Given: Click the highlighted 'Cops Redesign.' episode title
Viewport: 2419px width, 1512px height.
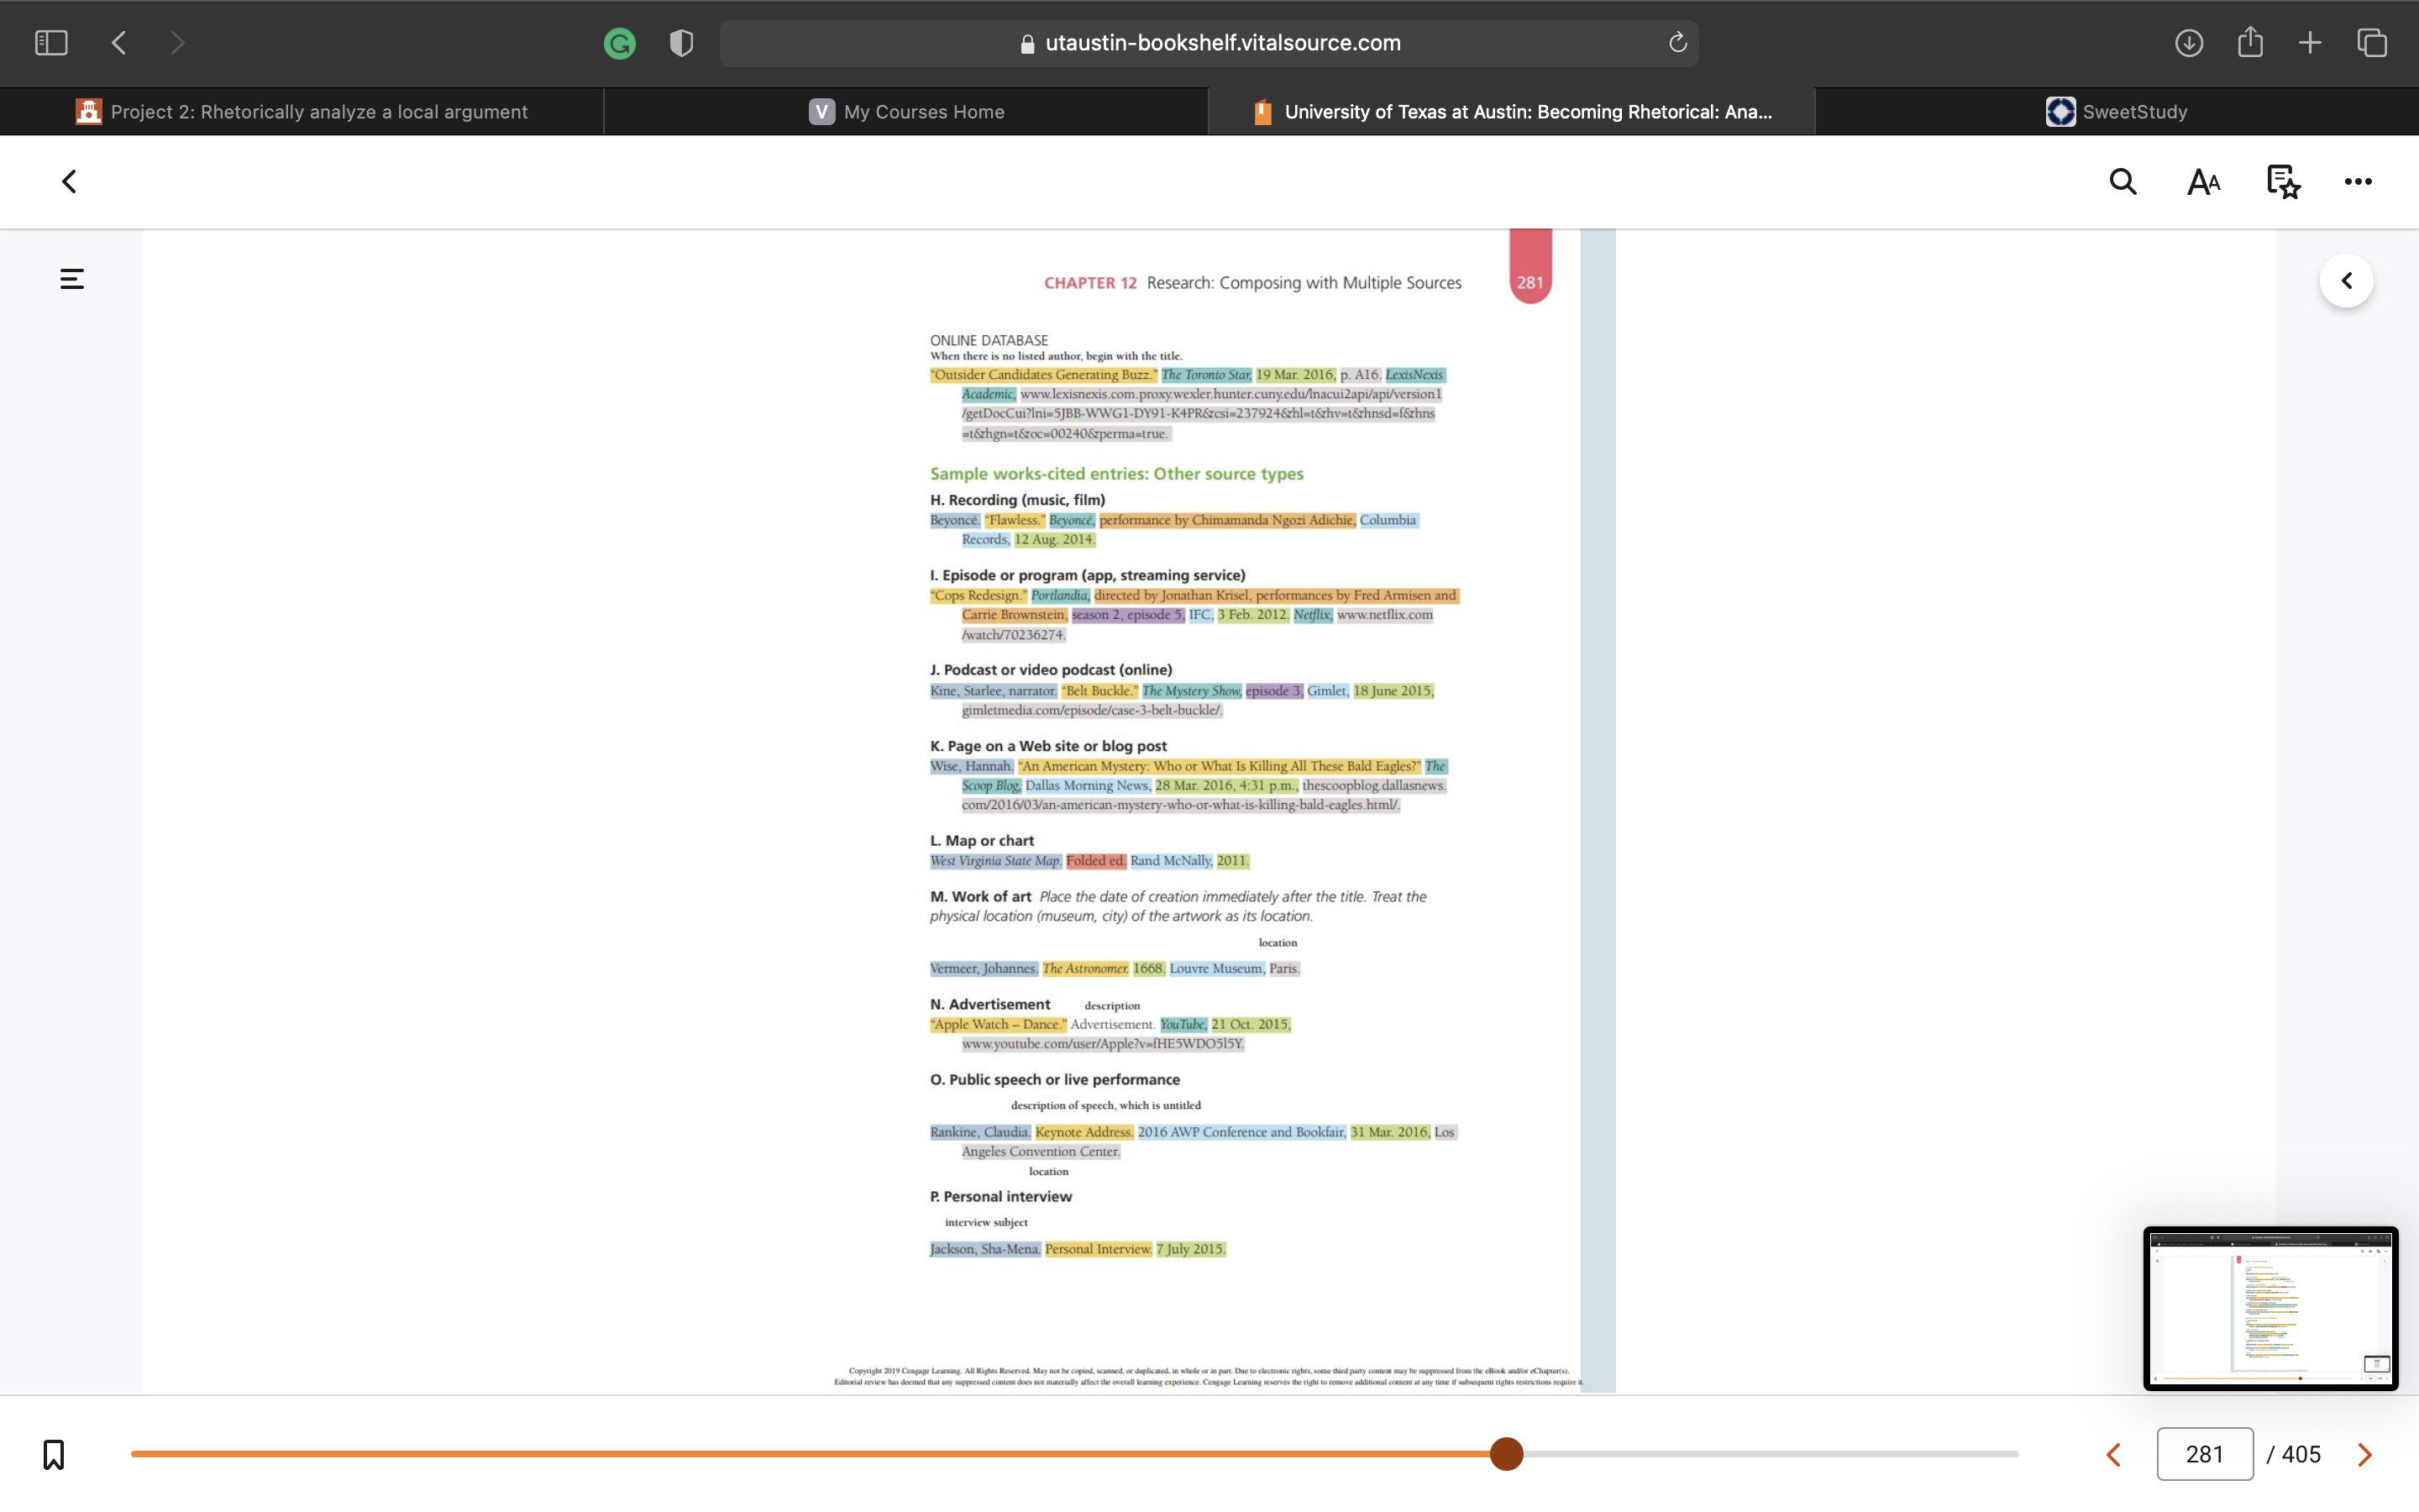Looking at the screenshot, I should tap(979, 596).
